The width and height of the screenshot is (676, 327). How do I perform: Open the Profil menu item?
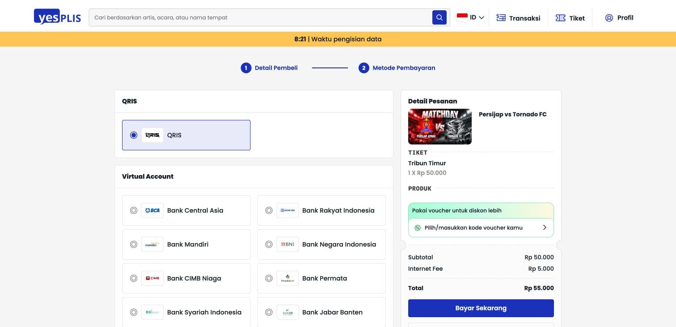pos(619,18)
